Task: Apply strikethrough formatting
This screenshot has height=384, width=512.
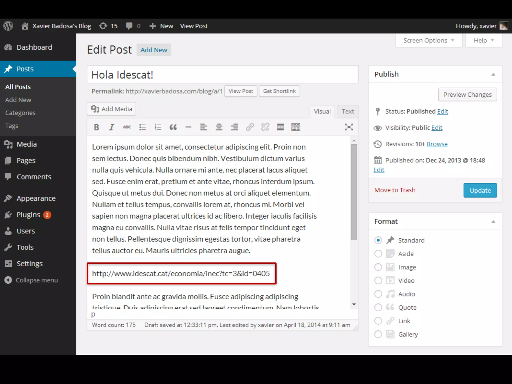Action: [x=127, y=127]
